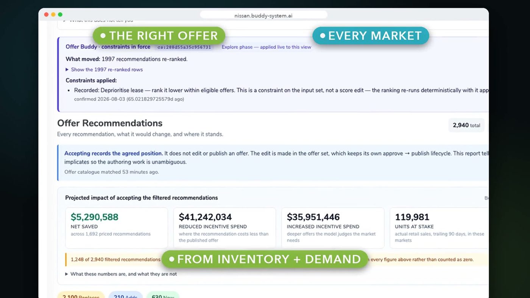Screen dimensions: 530x298
Task: Click the nissan.buddy-system.ai address bar
Action: (x=263, y=16)
